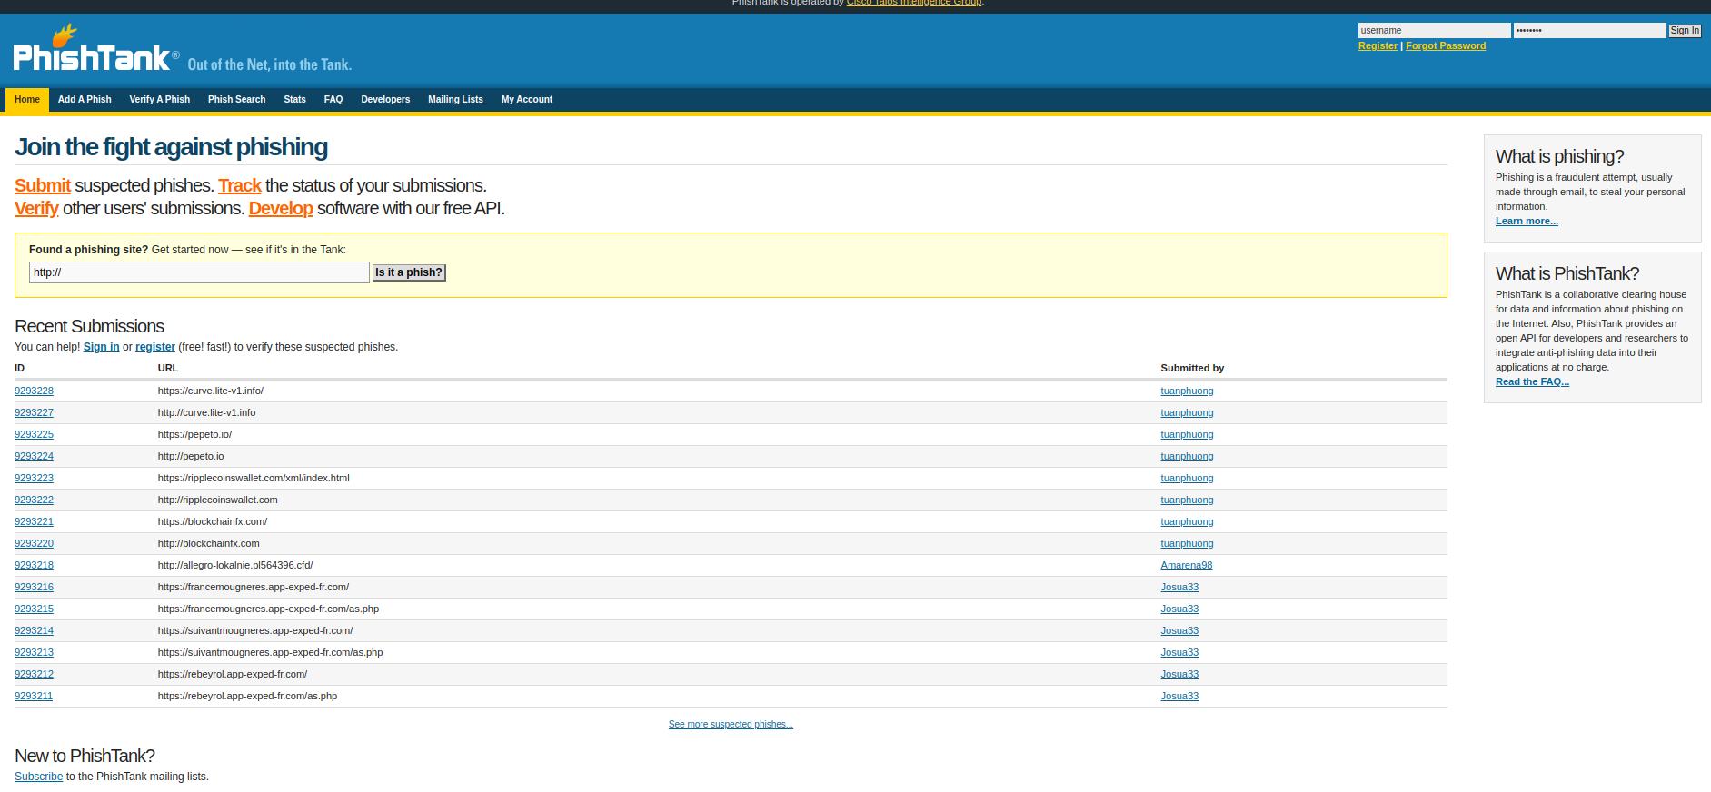Open submission ID 9293211
This screenshot has width=1711, height=792.
(34, 696)
